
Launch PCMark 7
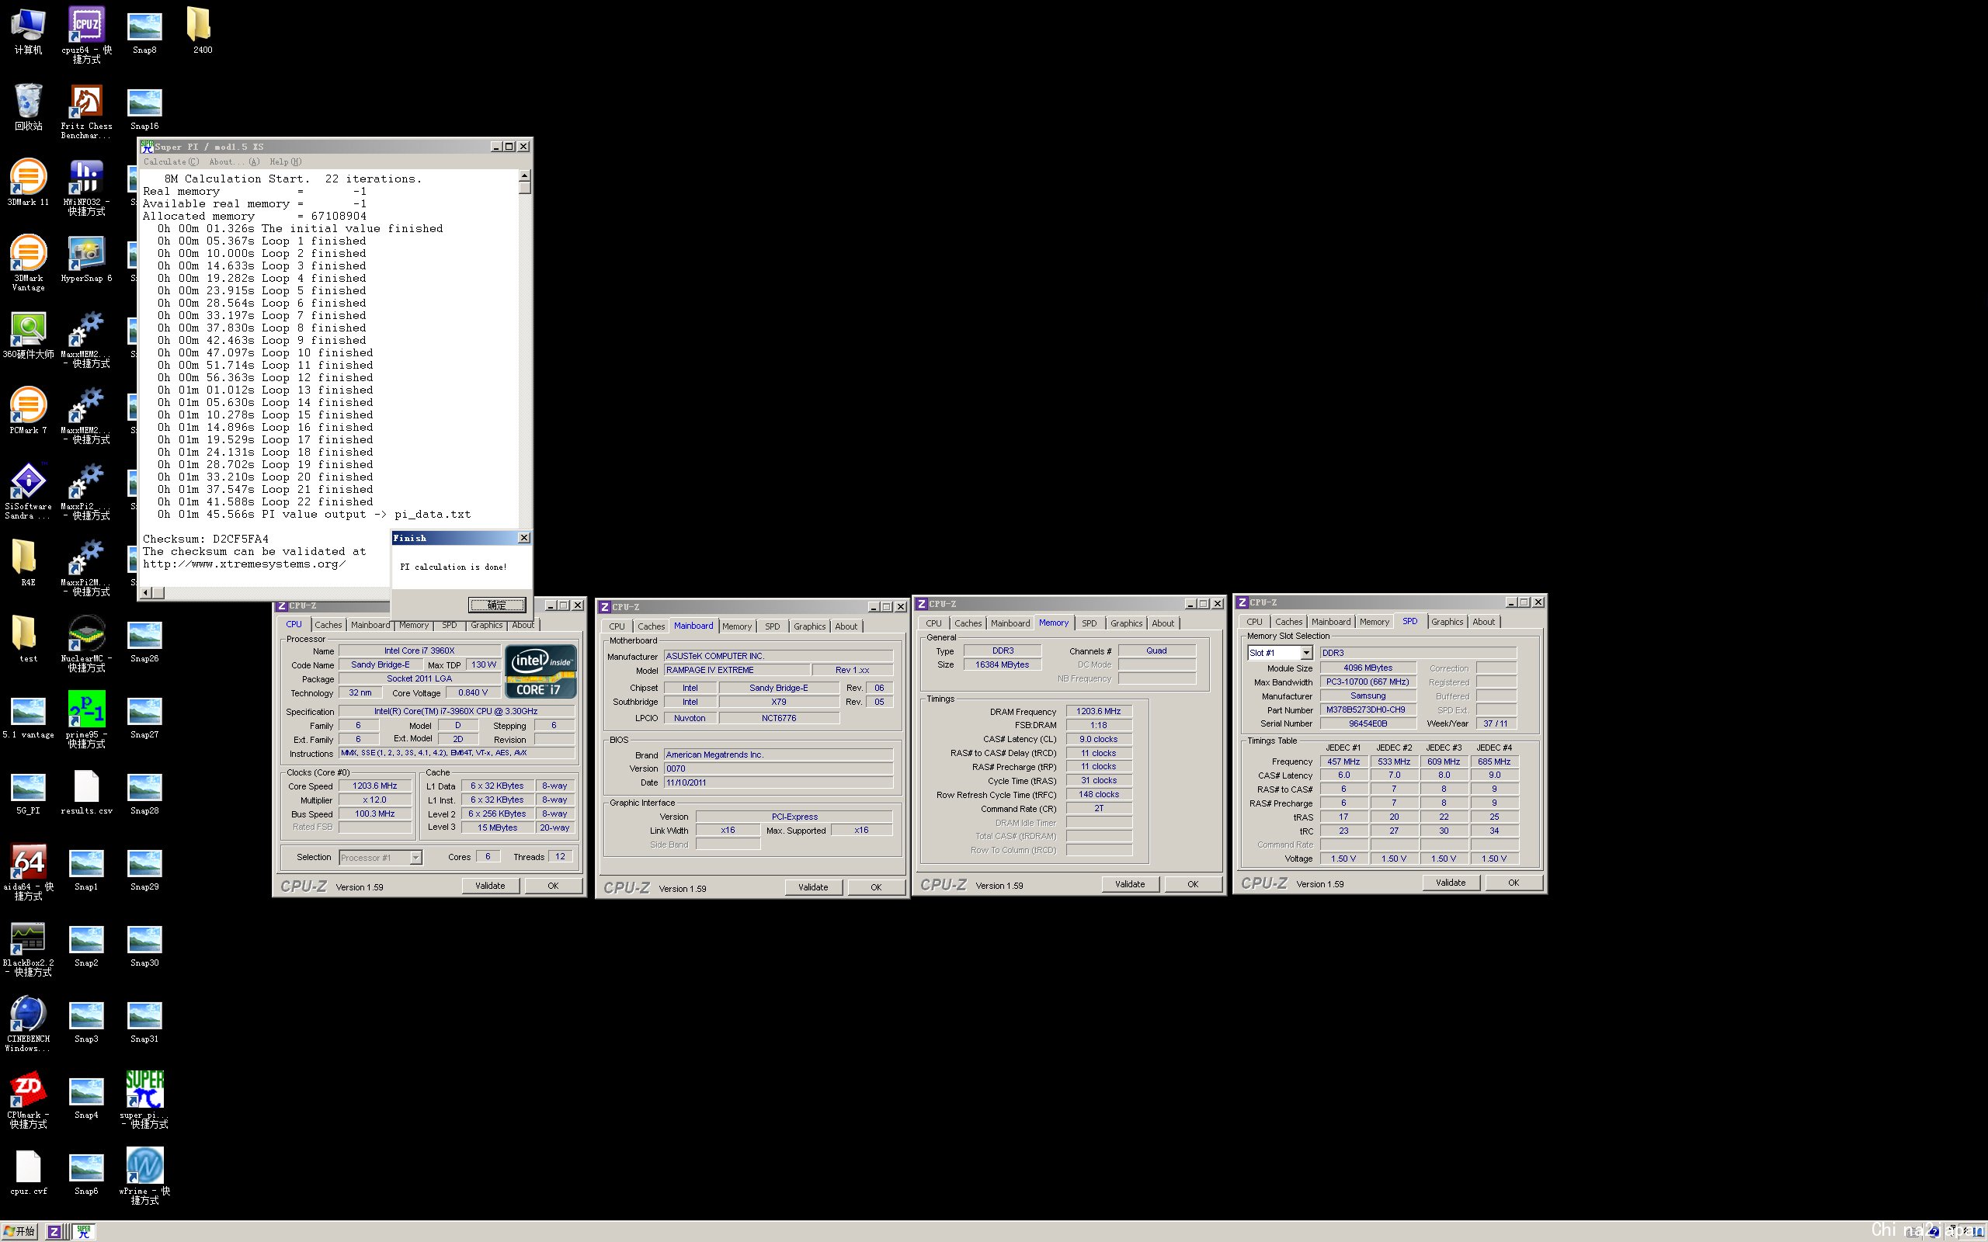28,411
